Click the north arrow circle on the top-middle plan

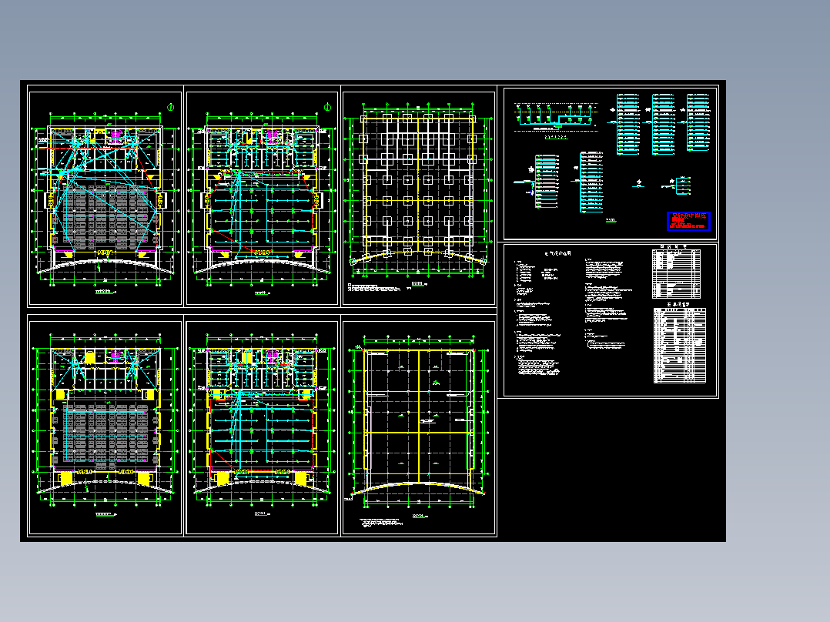click(x=327, y=108)
